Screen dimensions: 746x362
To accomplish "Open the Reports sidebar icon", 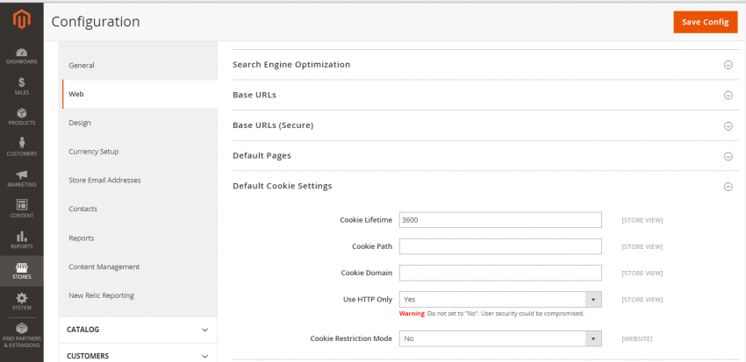I will click(21, 240).
